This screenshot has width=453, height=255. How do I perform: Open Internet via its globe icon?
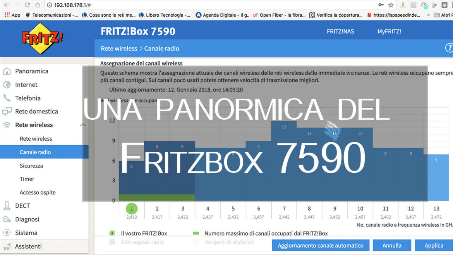pyautogui.click(x=7, y=85)
